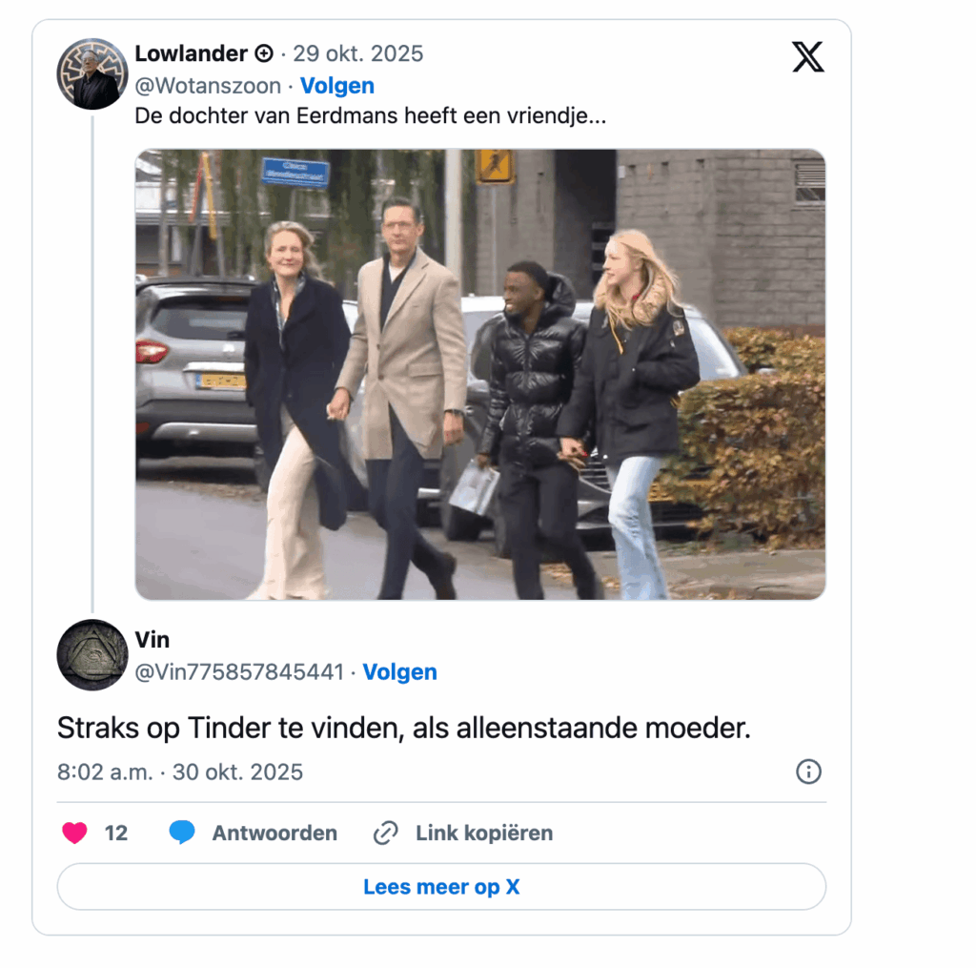This screenshot has width=976, height=968.
Task: Click the Lees meer op X button
Action: click(441, 886)
